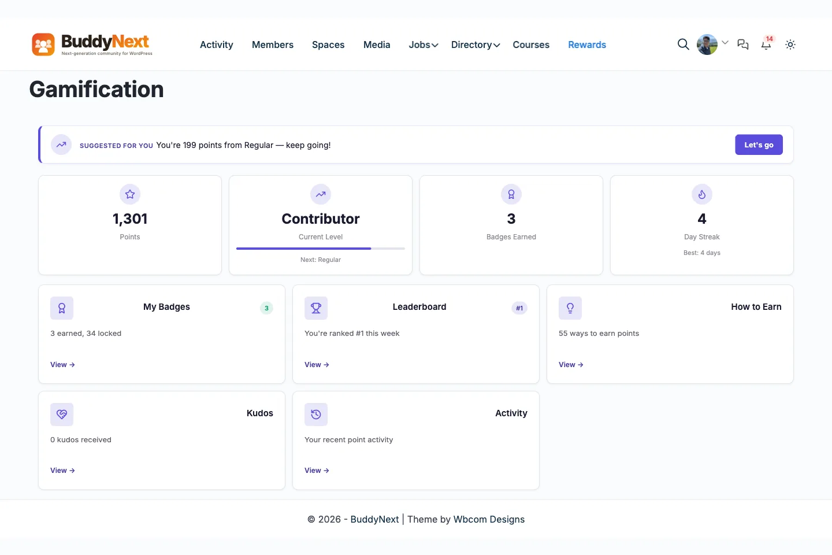This screenshot has height=555, width=832.
Task: Open the search magnifier icon
Action: 683,45
